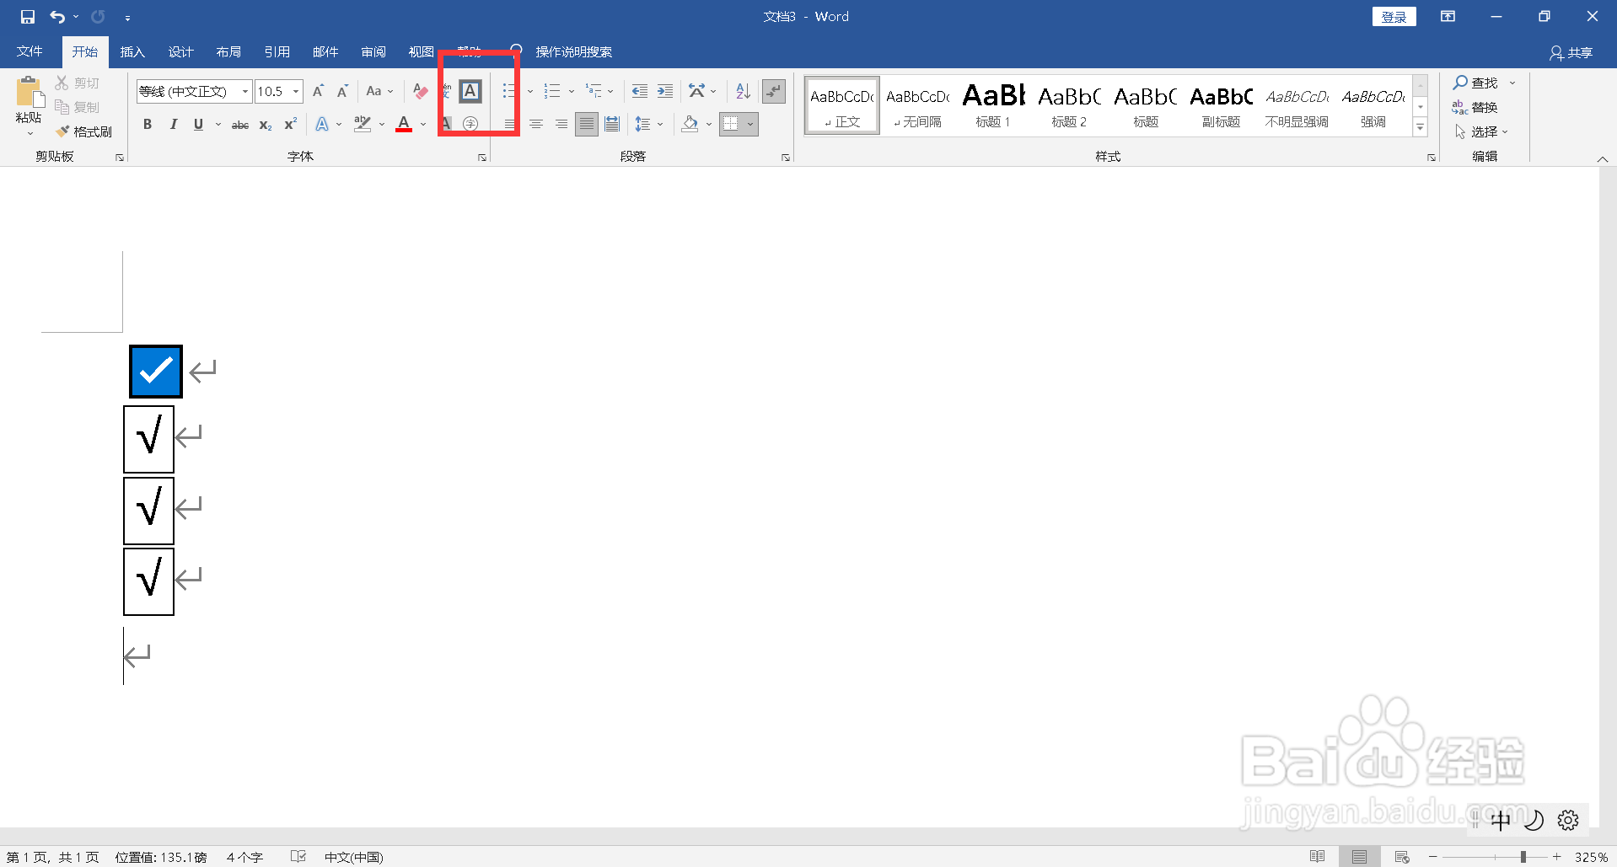
Task: Toggle superscript formatting
Action: point(290,124)
